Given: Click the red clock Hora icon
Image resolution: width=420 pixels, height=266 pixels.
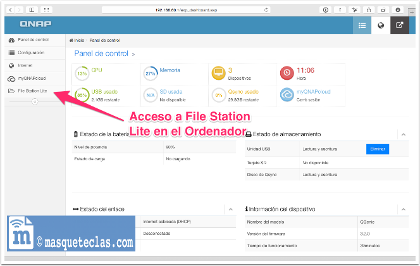Looking at the screenshot, I should [287, 73].
